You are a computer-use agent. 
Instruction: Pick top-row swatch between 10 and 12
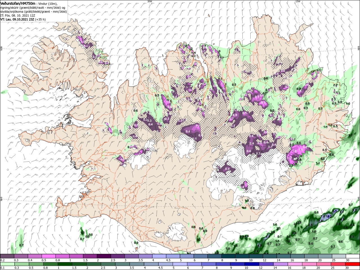coord(256,256)
